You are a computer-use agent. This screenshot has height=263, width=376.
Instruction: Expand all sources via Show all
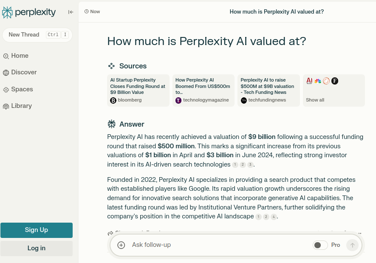click(x=315, y=100)
